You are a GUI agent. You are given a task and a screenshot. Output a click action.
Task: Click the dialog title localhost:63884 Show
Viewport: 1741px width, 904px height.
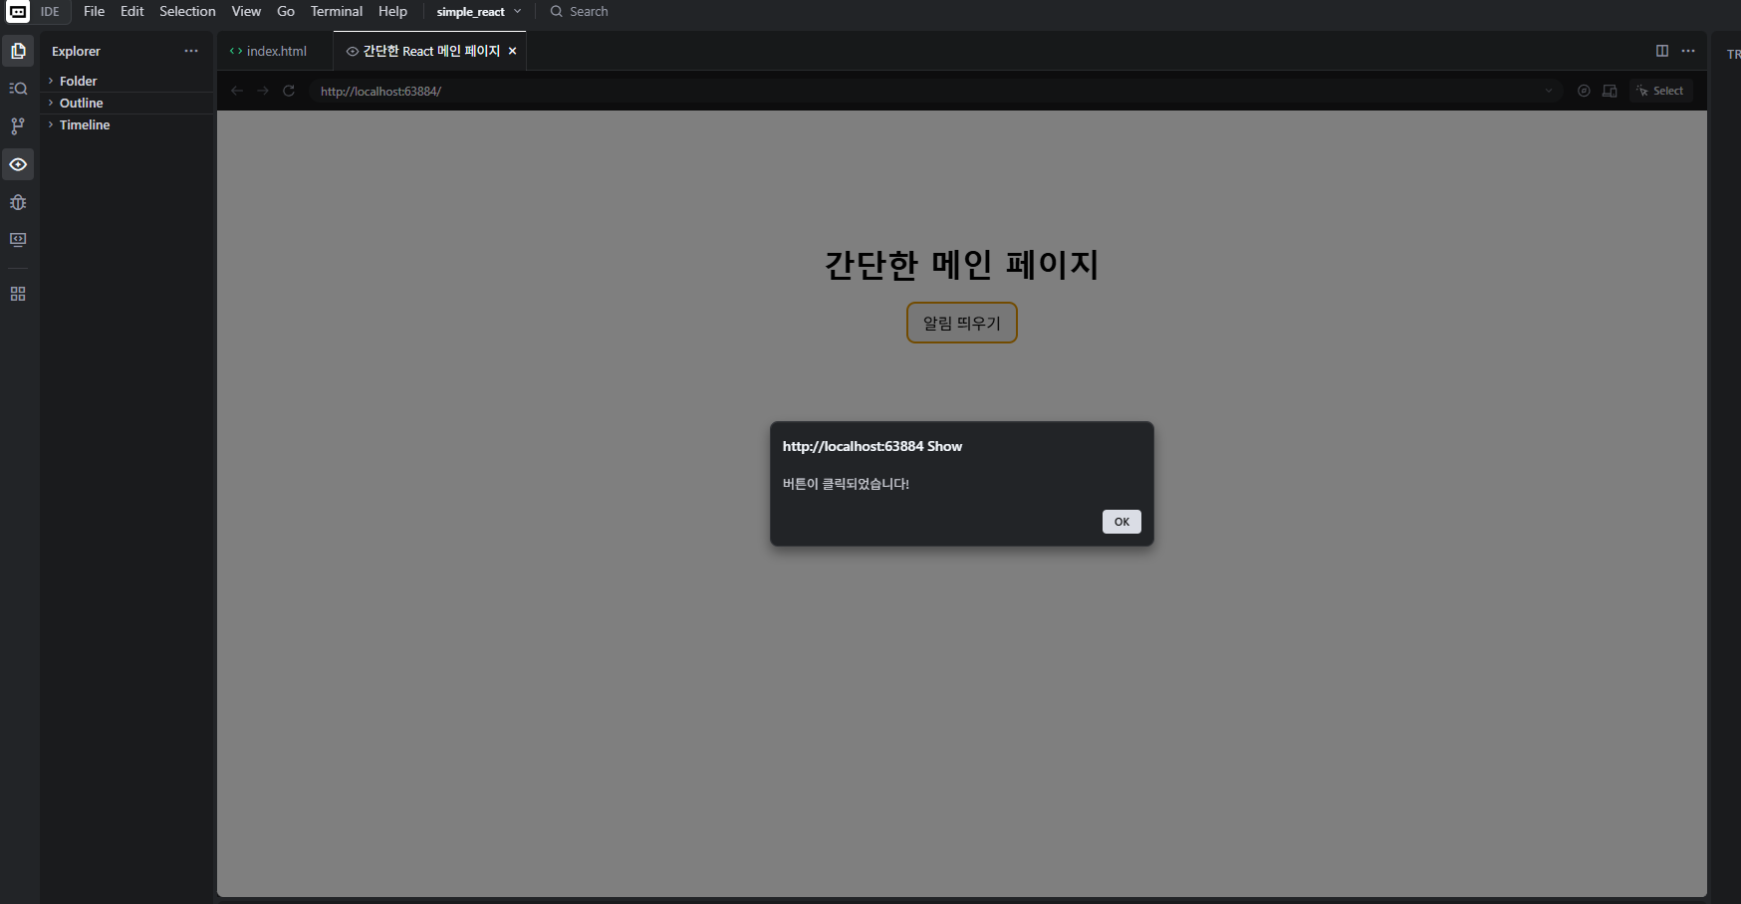pyautogui.click(x=872, y=446)
